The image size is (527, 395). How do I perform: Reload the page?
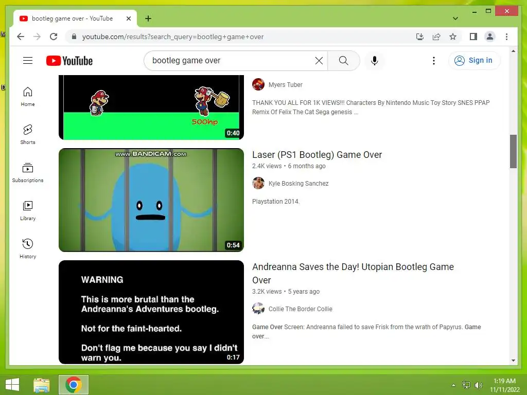[x=54, y=37]
